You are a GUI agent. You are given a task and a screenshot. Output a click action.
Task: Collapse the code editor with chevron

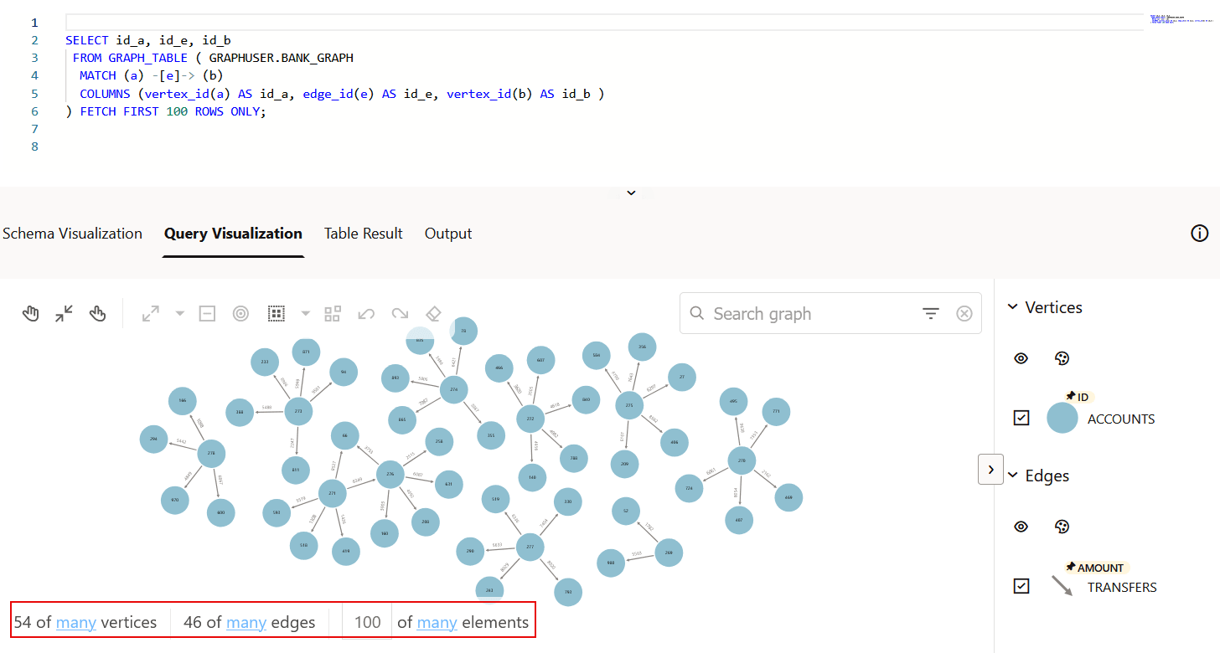pyautogui.click(x=632, y=193)
